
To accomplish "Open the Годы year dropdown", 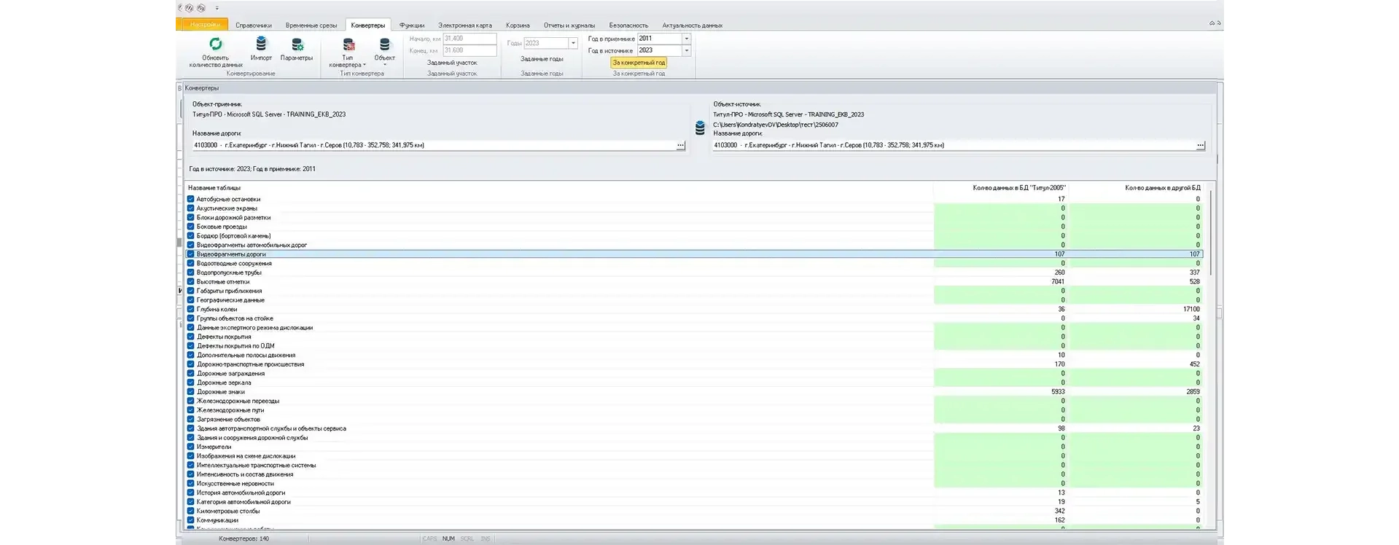I will pyautogui.click(x=573, y=43).
